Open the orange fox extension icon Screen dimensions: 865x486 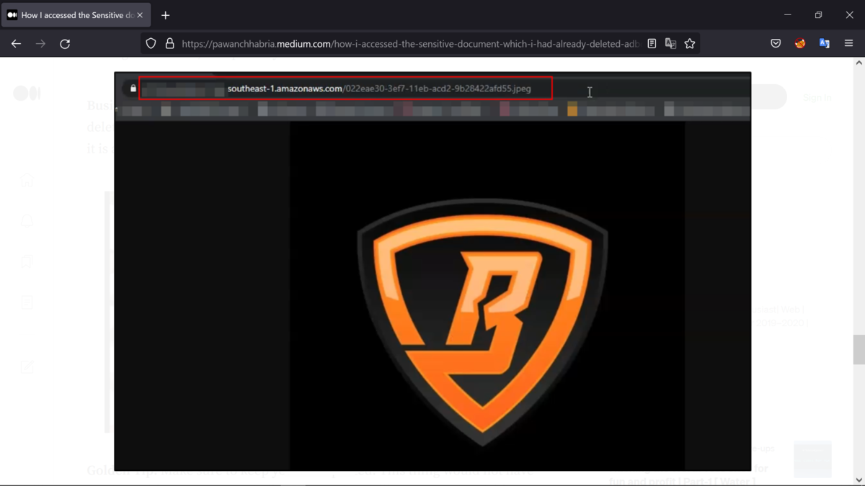click(800, 44)
